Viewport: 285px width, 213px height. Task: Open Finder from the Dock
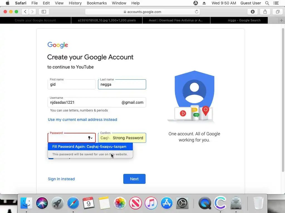(x=26, y=203)
